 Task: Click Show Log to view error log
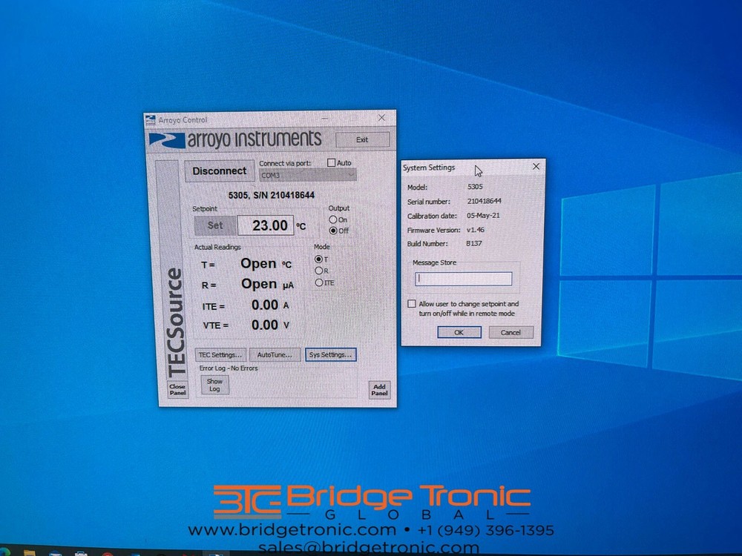tap(214, 385)
